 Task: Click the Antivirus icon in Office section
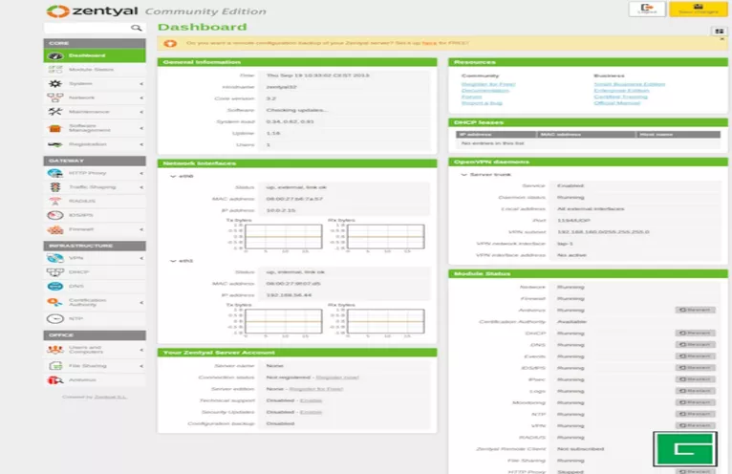click(54, 379)
